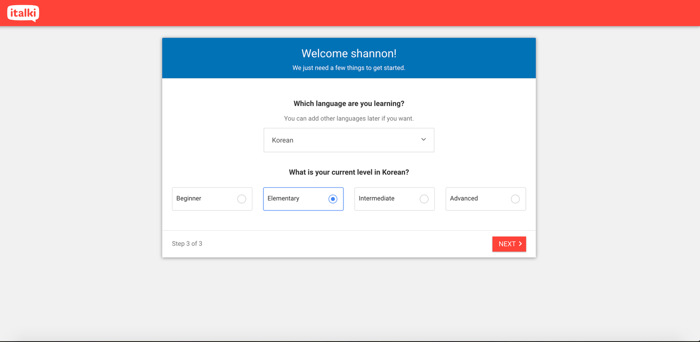Click the chevron arrow in the language selector
700x342 pixels.
(x=423, y=140)
